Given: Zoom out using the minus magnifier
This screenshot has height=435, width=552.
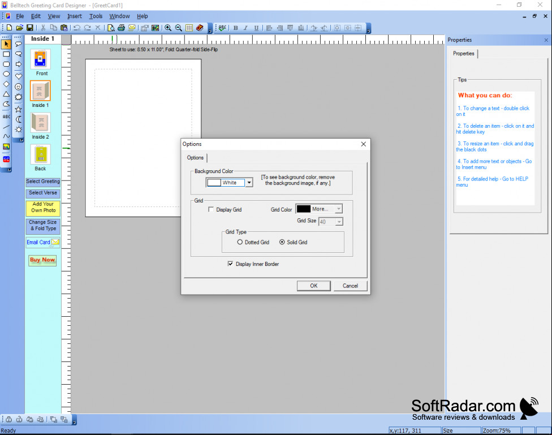Looking at the screenshot, I should click(179, 28).
